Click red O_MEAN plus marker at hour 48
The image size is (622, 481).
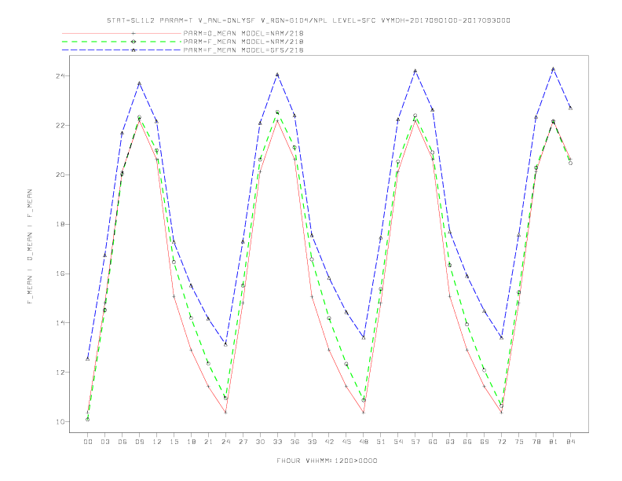(x=364, y=413)
